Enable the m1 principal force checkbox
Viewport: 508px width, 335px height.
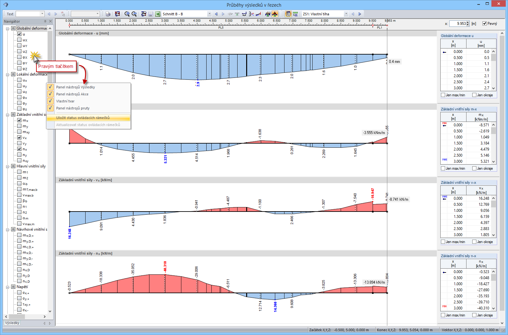coord(19,172)
